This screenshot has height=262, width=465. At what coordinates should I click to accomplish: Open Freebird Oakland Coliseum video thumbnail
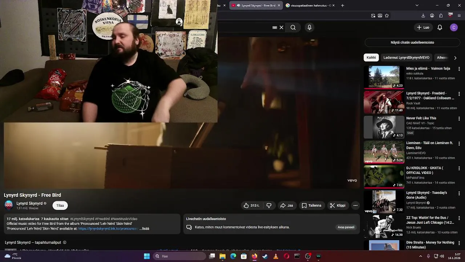(384, 102)
